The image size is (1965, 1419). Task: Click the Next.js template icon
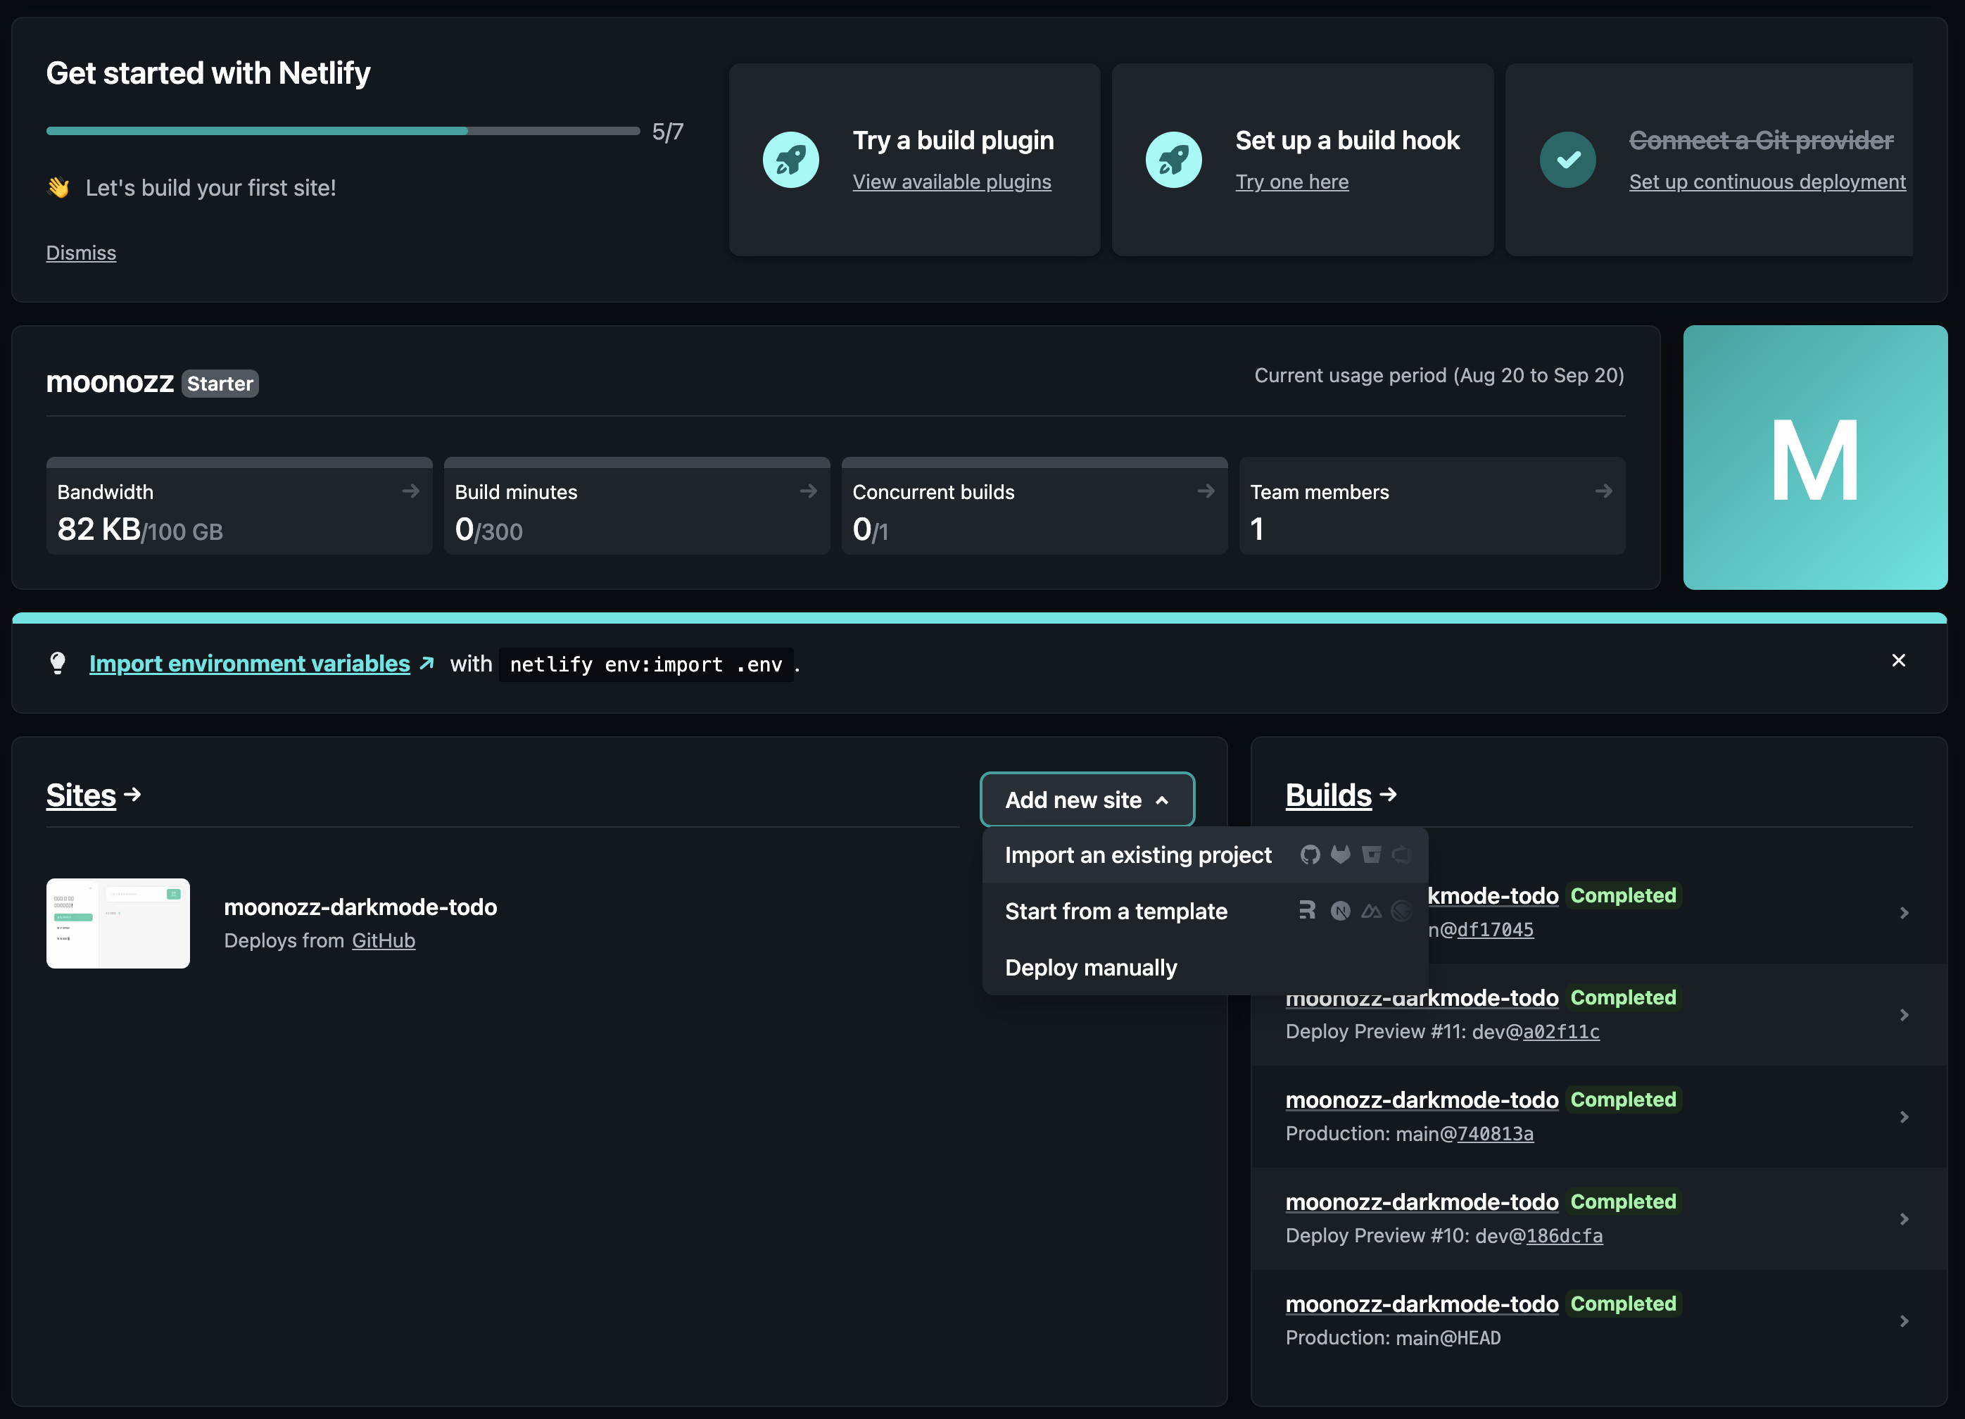pyautogui.click(x=1340, y=911)
